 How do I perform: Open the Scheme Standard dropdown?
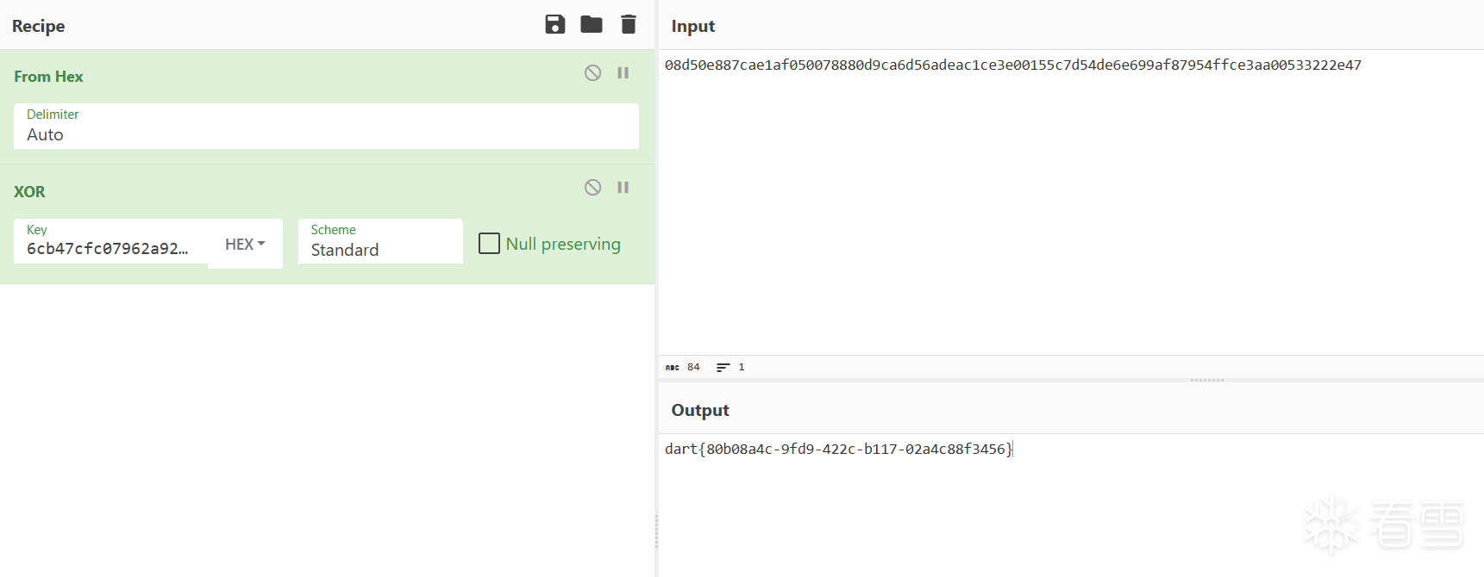pyautogui.click(x=379, y=242)
